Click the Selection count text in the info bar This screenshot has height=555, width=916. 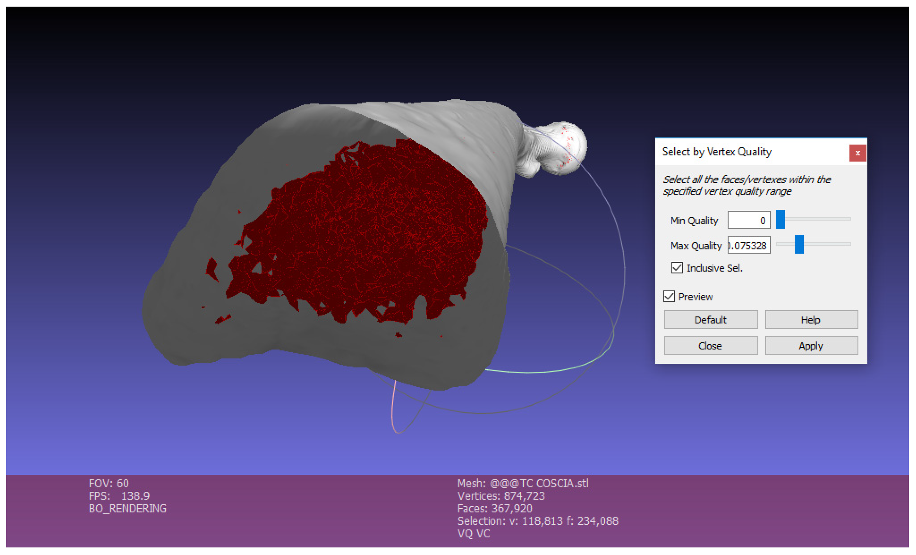pos(538,521)
